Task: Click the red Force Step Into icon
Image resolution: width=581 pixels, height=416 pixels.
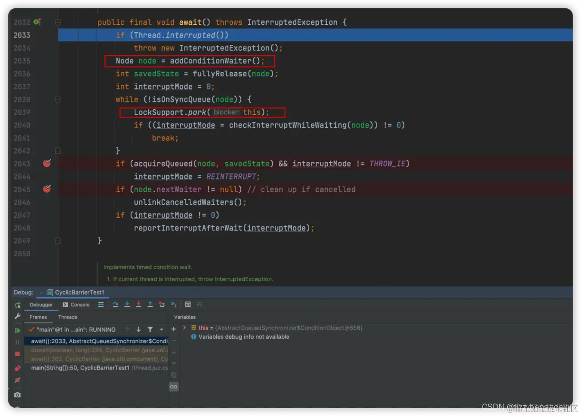Action: [139, 304]
